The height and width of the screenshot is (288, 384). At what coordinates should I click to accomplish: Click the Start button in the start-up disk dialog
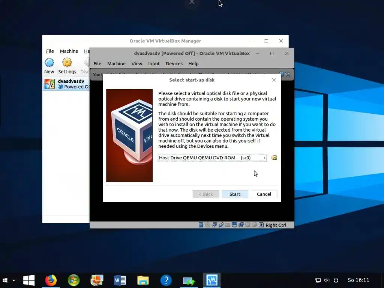235,194
